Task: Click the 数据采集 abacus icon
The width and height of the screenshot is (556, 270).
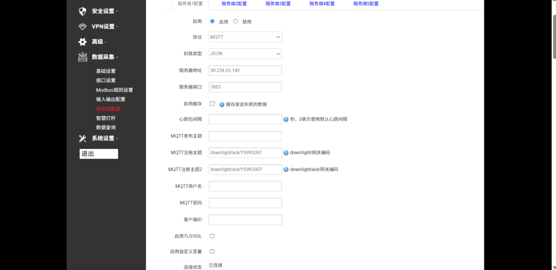Action: tap(82, 57)
